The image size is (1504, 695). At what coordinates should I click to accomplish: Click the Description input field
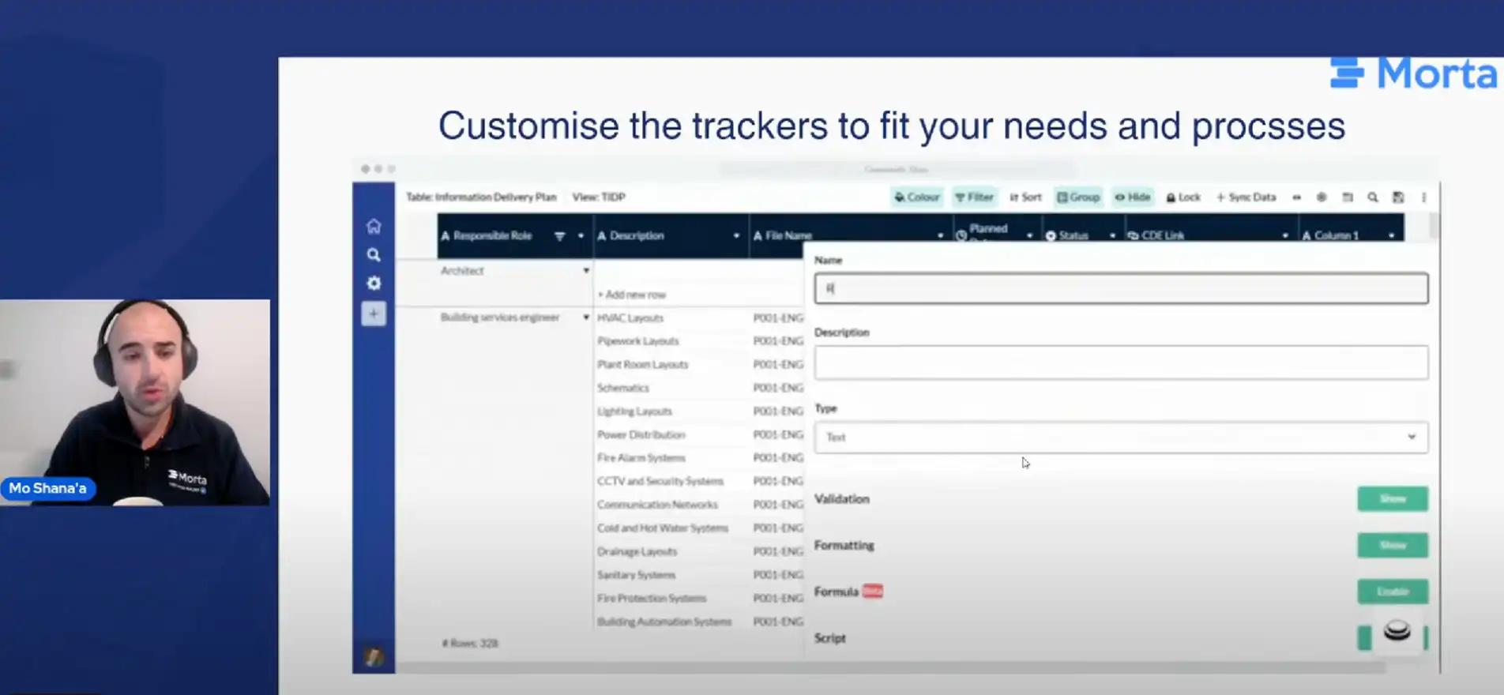click(1120, 363)
